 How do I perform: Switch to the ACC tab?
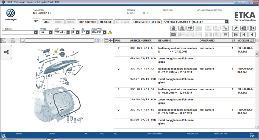pos(47,22)
